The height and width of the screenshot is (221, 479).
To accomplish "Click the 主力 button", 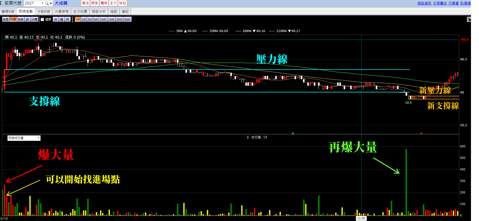I will click(113, 3).
